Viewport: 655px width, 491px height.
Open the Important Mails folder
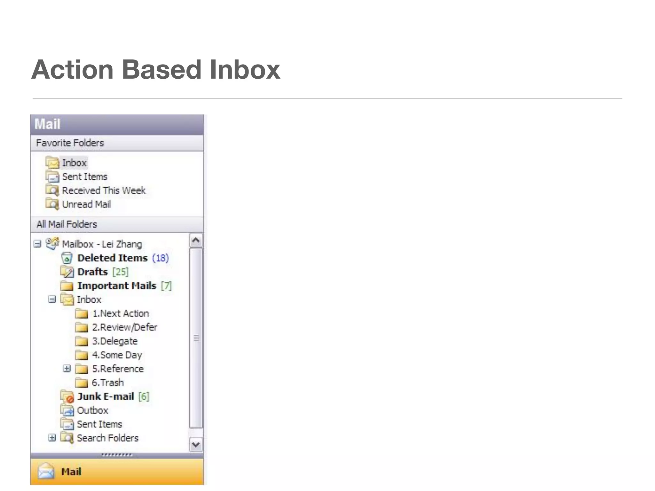[x=116, y=286]
